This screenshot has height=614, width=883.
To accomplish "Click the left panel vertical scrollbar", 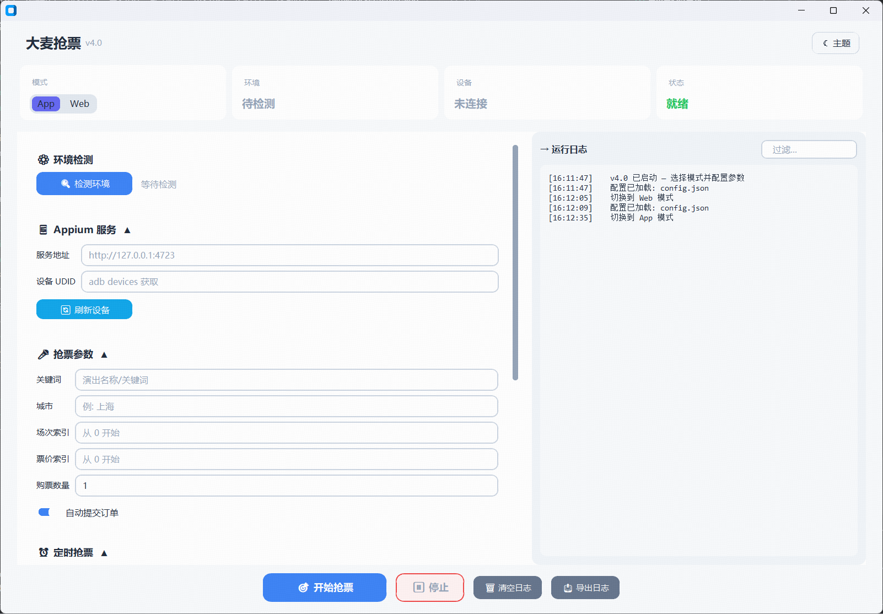I will tap(515, 262).
